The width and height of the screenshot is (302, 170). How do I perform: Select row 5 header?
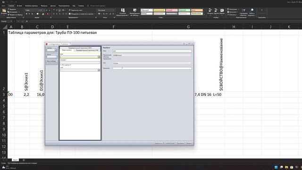(x=4, y=106)
